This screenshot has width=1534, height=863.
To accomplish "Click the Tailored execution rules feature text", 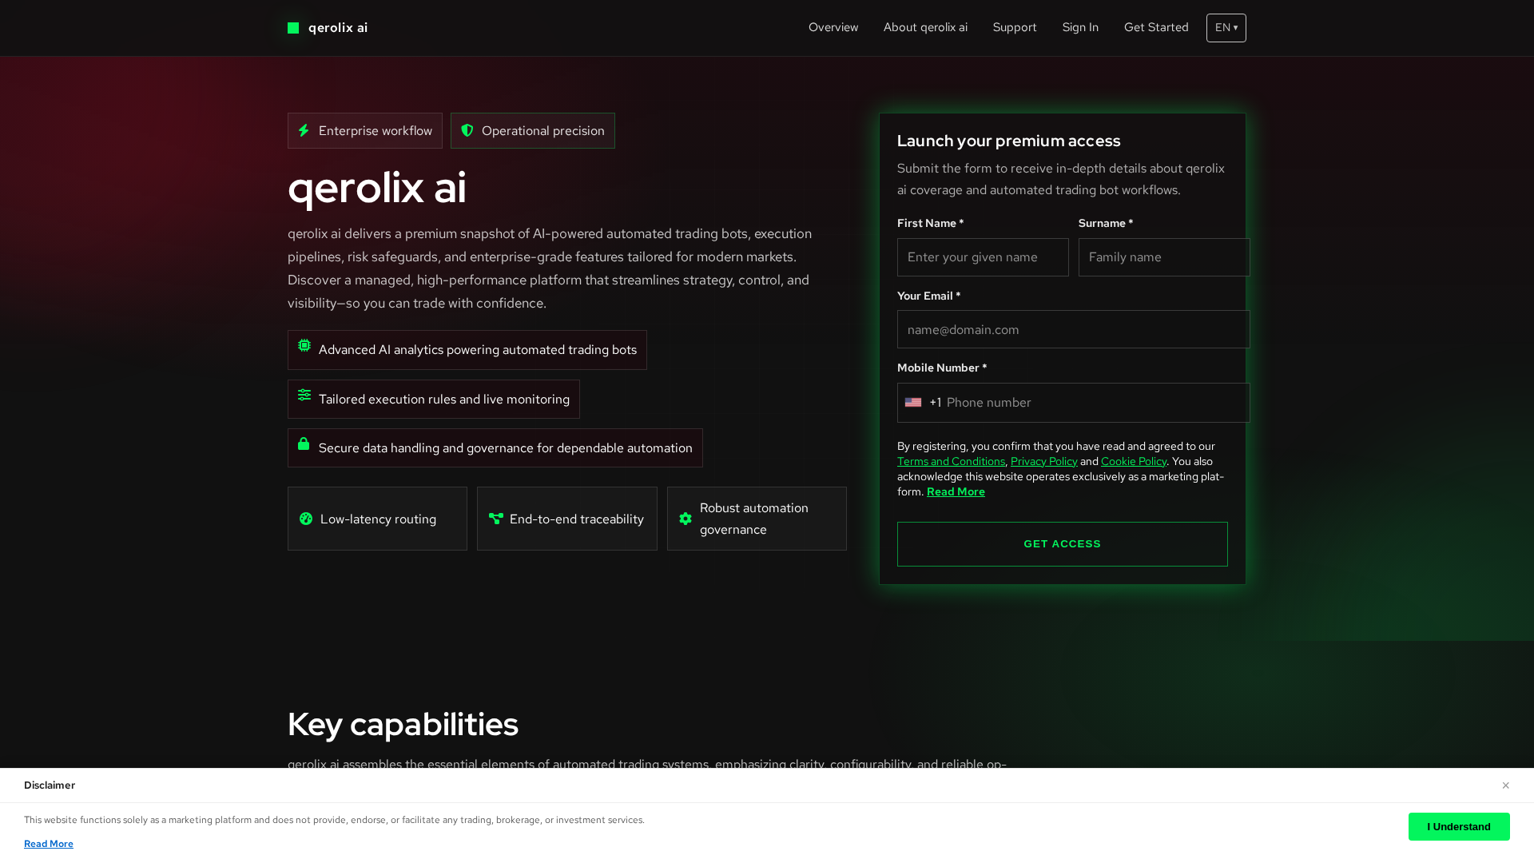I will tap(444, 400).
